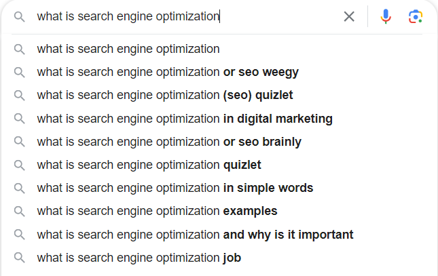The height and width of the screenshot is (276, 438).
Task: Choose the 'or seo weegy' suggestion text
Action: point(168,72)
